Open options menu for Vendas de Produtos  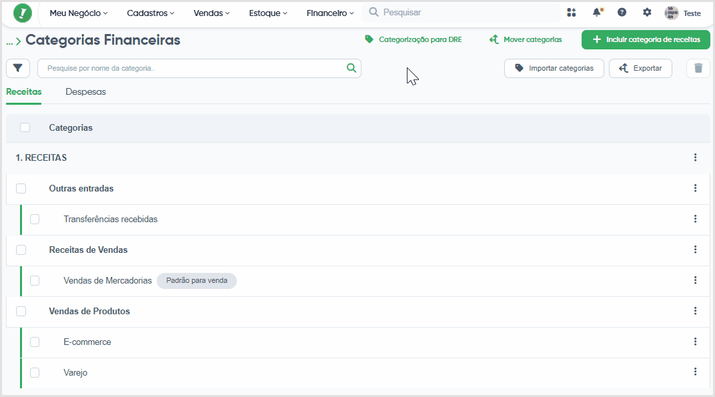click(695, 311)
